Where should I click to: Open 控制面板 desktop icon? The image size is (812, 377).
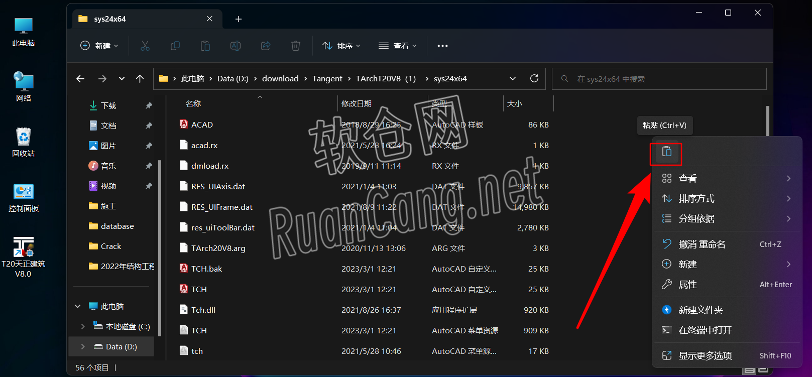coord(24,198)
